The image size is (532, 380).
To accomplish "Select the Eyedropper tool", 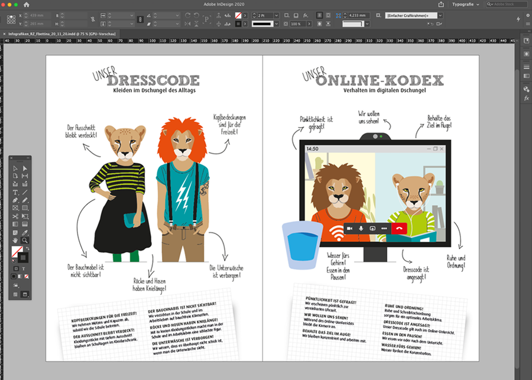I will coord(25,233).
